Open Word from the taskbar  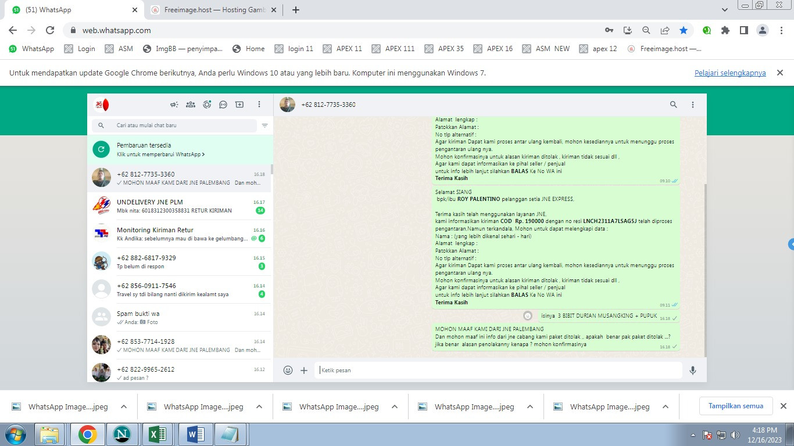click(194, 434)
